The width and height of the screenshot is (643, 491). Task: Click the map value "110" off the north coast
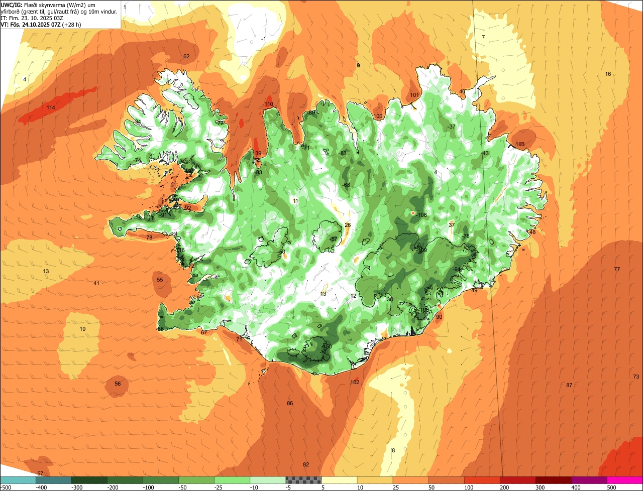tap(269, 104)
